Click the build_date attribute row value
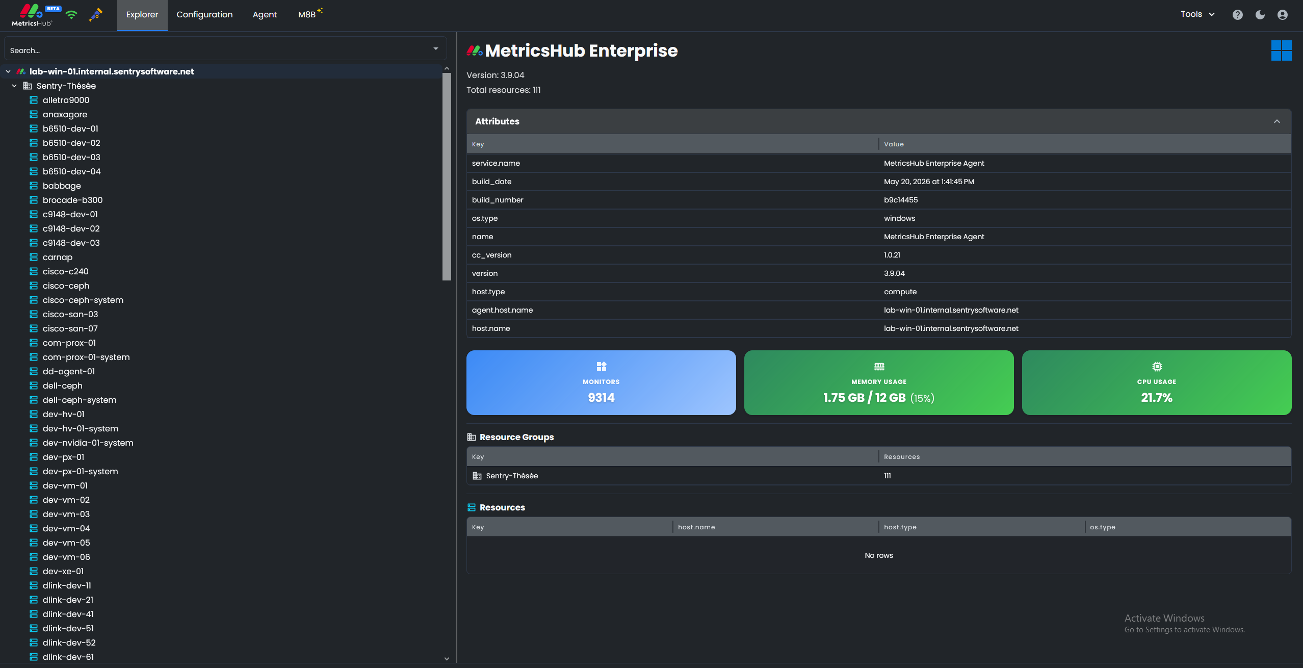The image size is (1303, 668). [929, 182]
